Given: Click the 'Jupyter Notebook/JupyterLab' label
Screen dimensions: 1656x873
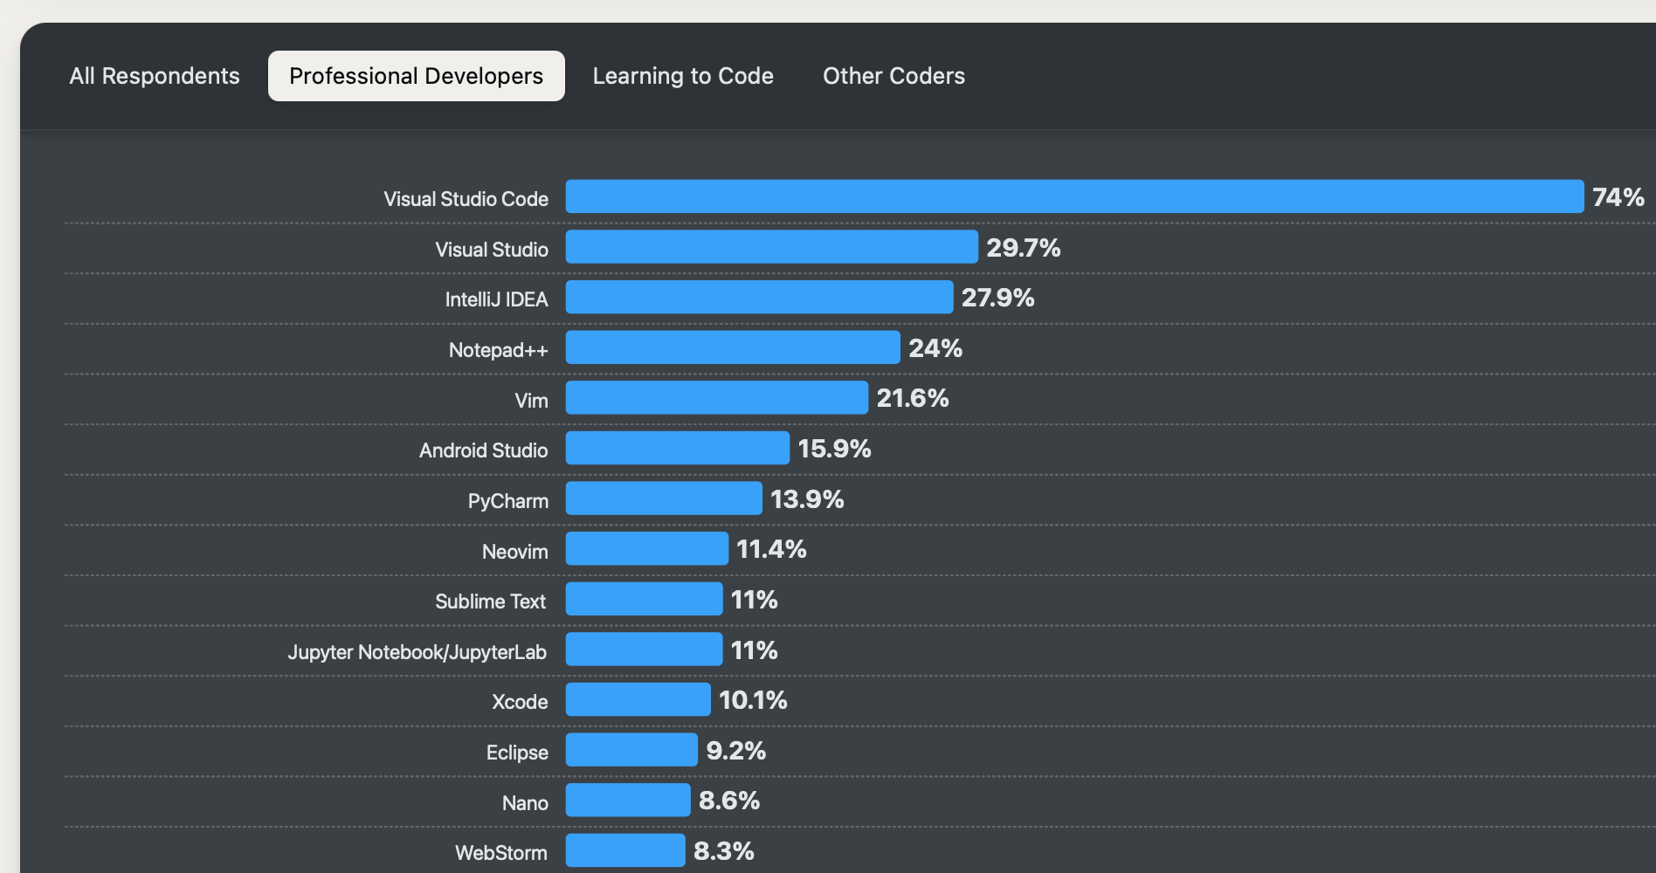Looking at the screenshot, I should coord(417,652).
